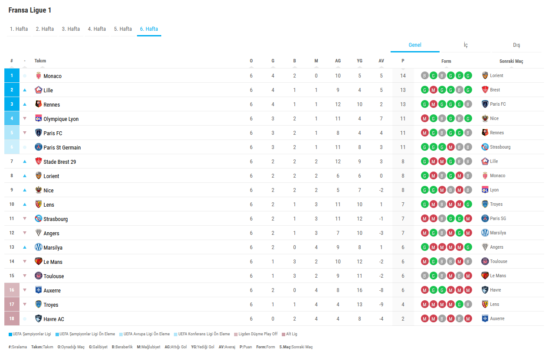Show the Dış (away) standings tab
This screenshot has height=357, width=551.
click(516, 45)
